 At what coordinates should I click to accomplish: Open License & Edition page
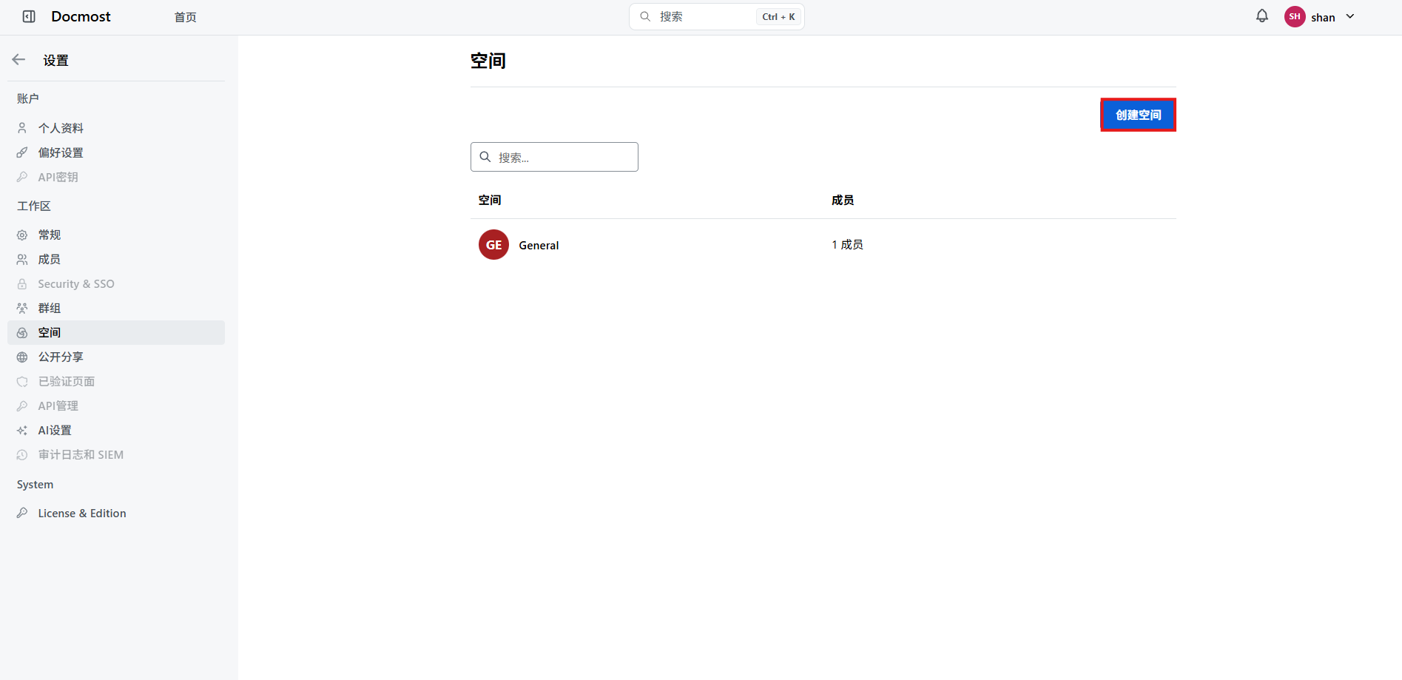[116, 513]
